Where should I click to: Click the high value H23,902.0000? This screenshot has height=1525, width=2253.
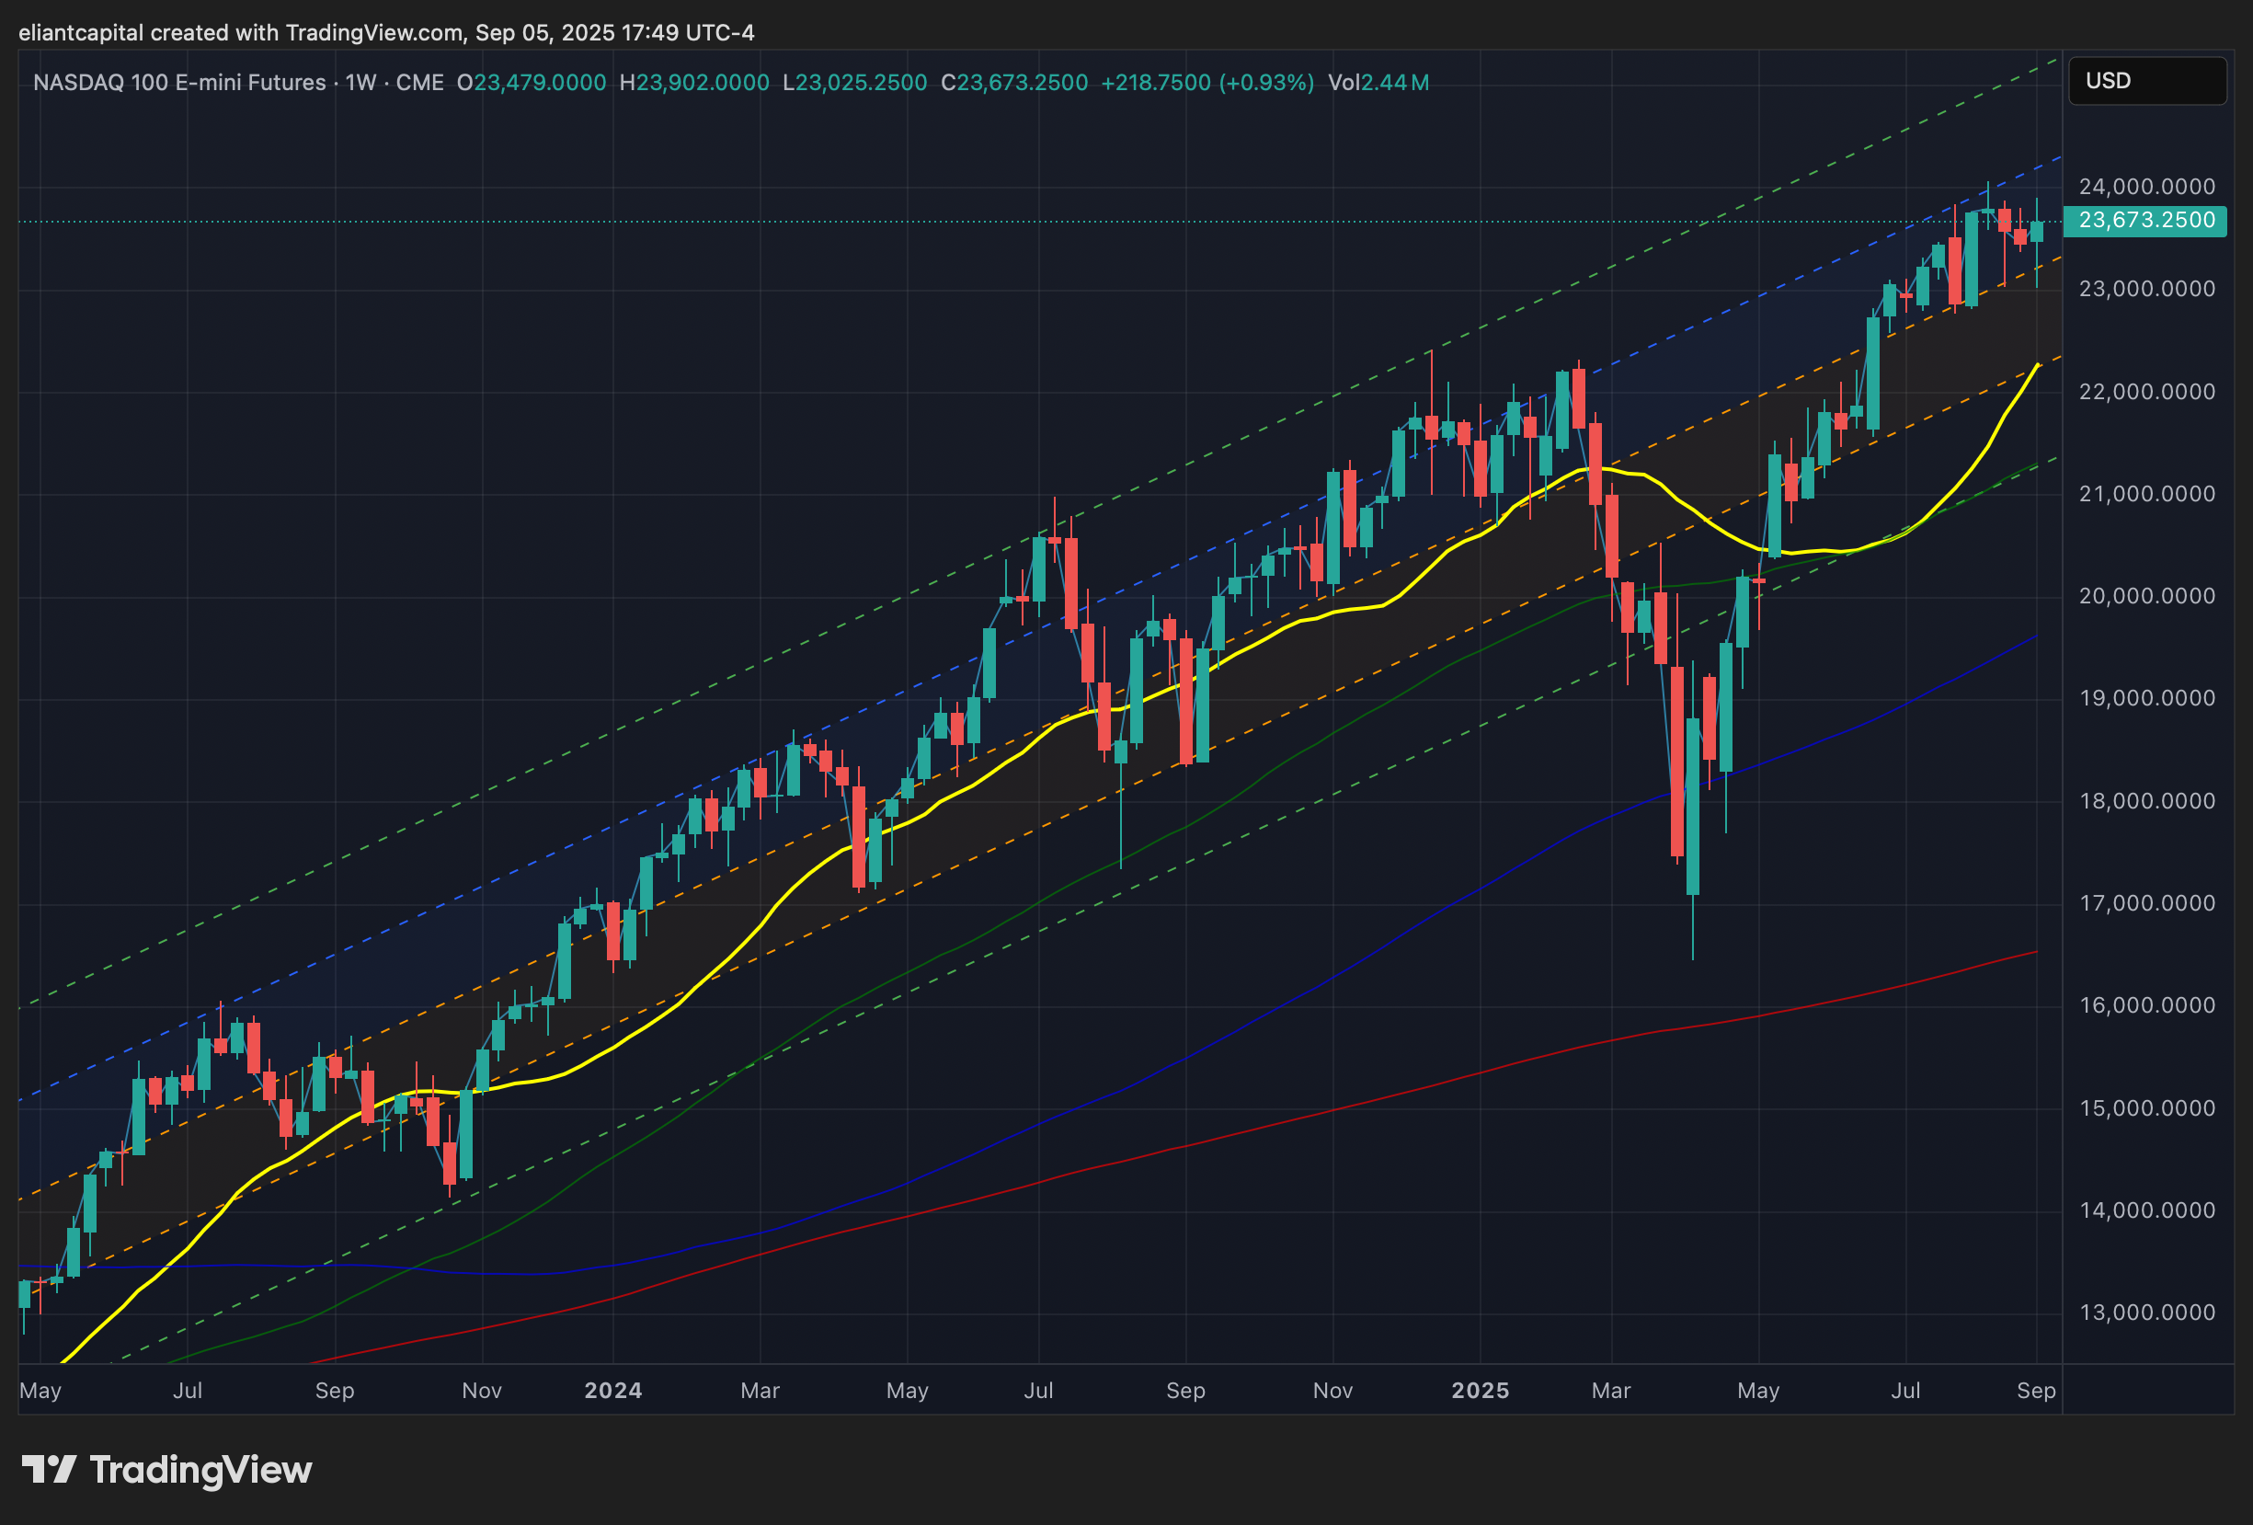[694, 83]
